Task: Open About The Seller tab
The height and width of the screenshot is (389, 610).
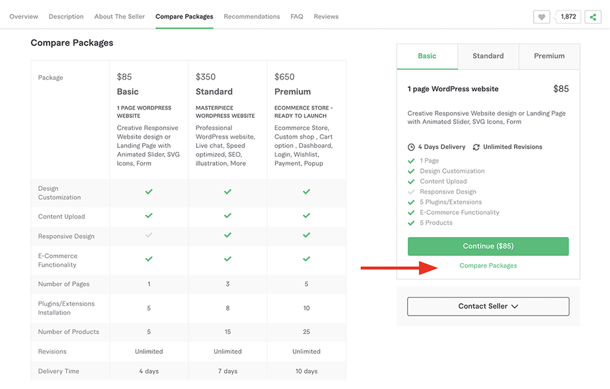Action: pyautogui.click(x=119, y=16)
